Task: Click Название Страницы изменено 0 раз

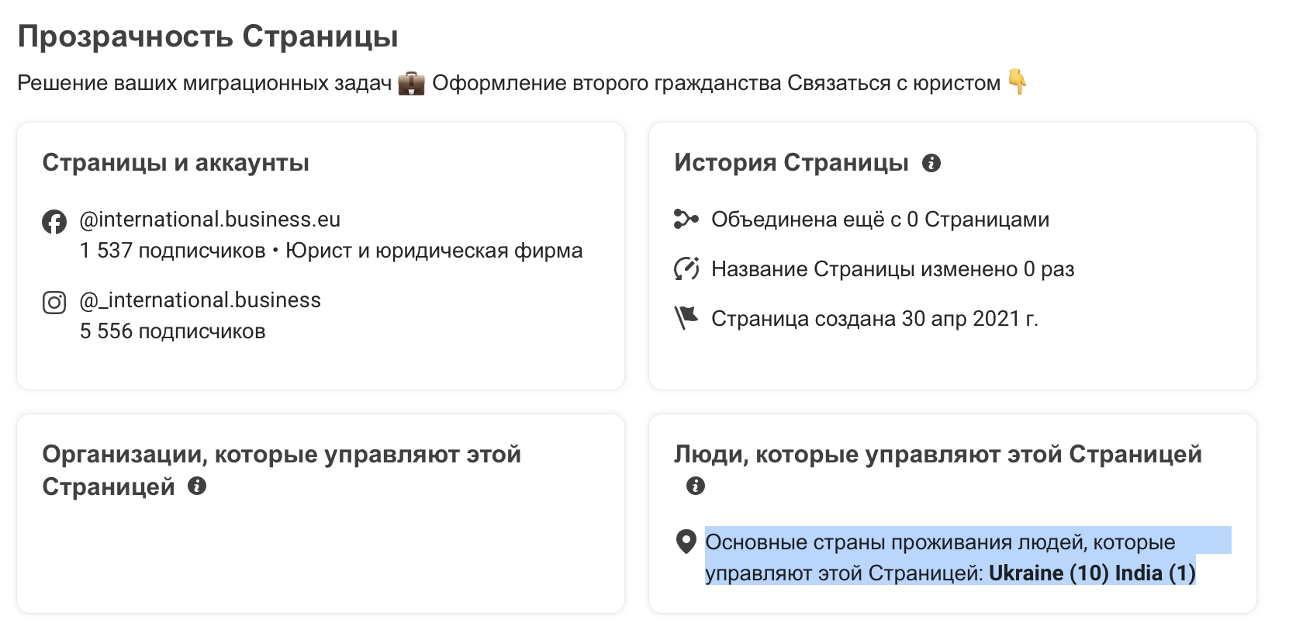Action: pos(893,269)
